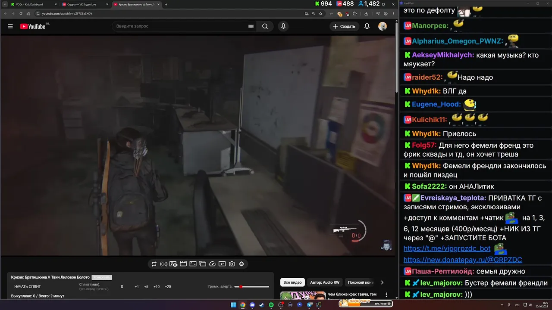This screenshot has width=552, height=310.
Task: Bookmark this page with star icon
Action: point(320,13)
